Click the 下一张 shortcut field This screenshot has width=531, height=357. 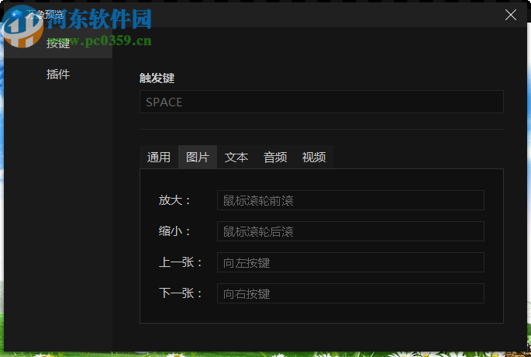pyautogui.click(x=350, y=293)
